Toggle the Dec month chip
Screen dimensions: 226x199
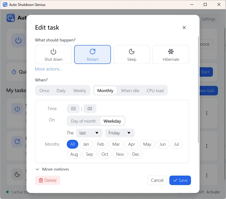136,154
